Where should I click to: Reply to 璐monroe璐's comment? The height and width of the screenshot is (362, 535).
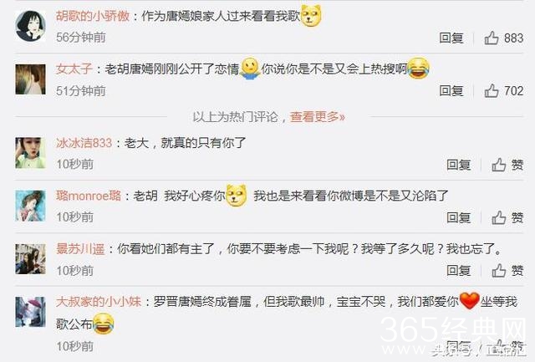[459, 217]
